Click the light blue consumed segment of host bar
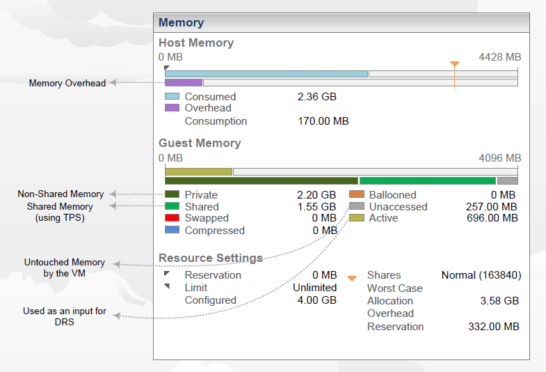The image size is (546, 372). 266,73
